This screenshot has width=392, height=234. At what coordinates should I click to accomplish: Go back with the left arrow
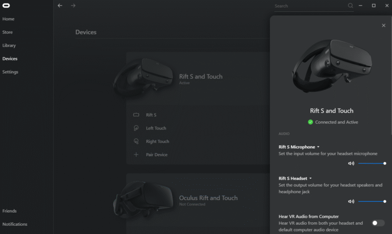[60, 6]
